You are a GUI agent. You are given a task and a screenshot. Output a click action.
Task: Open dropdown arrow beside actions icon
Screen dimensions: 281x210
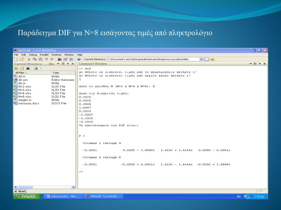41,68
